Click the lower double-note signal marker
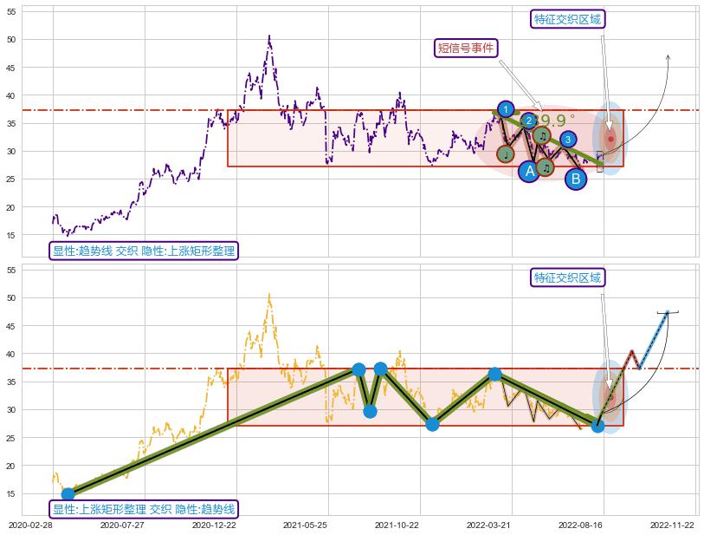This screenshot has height=535, width=704. point(545,167)
